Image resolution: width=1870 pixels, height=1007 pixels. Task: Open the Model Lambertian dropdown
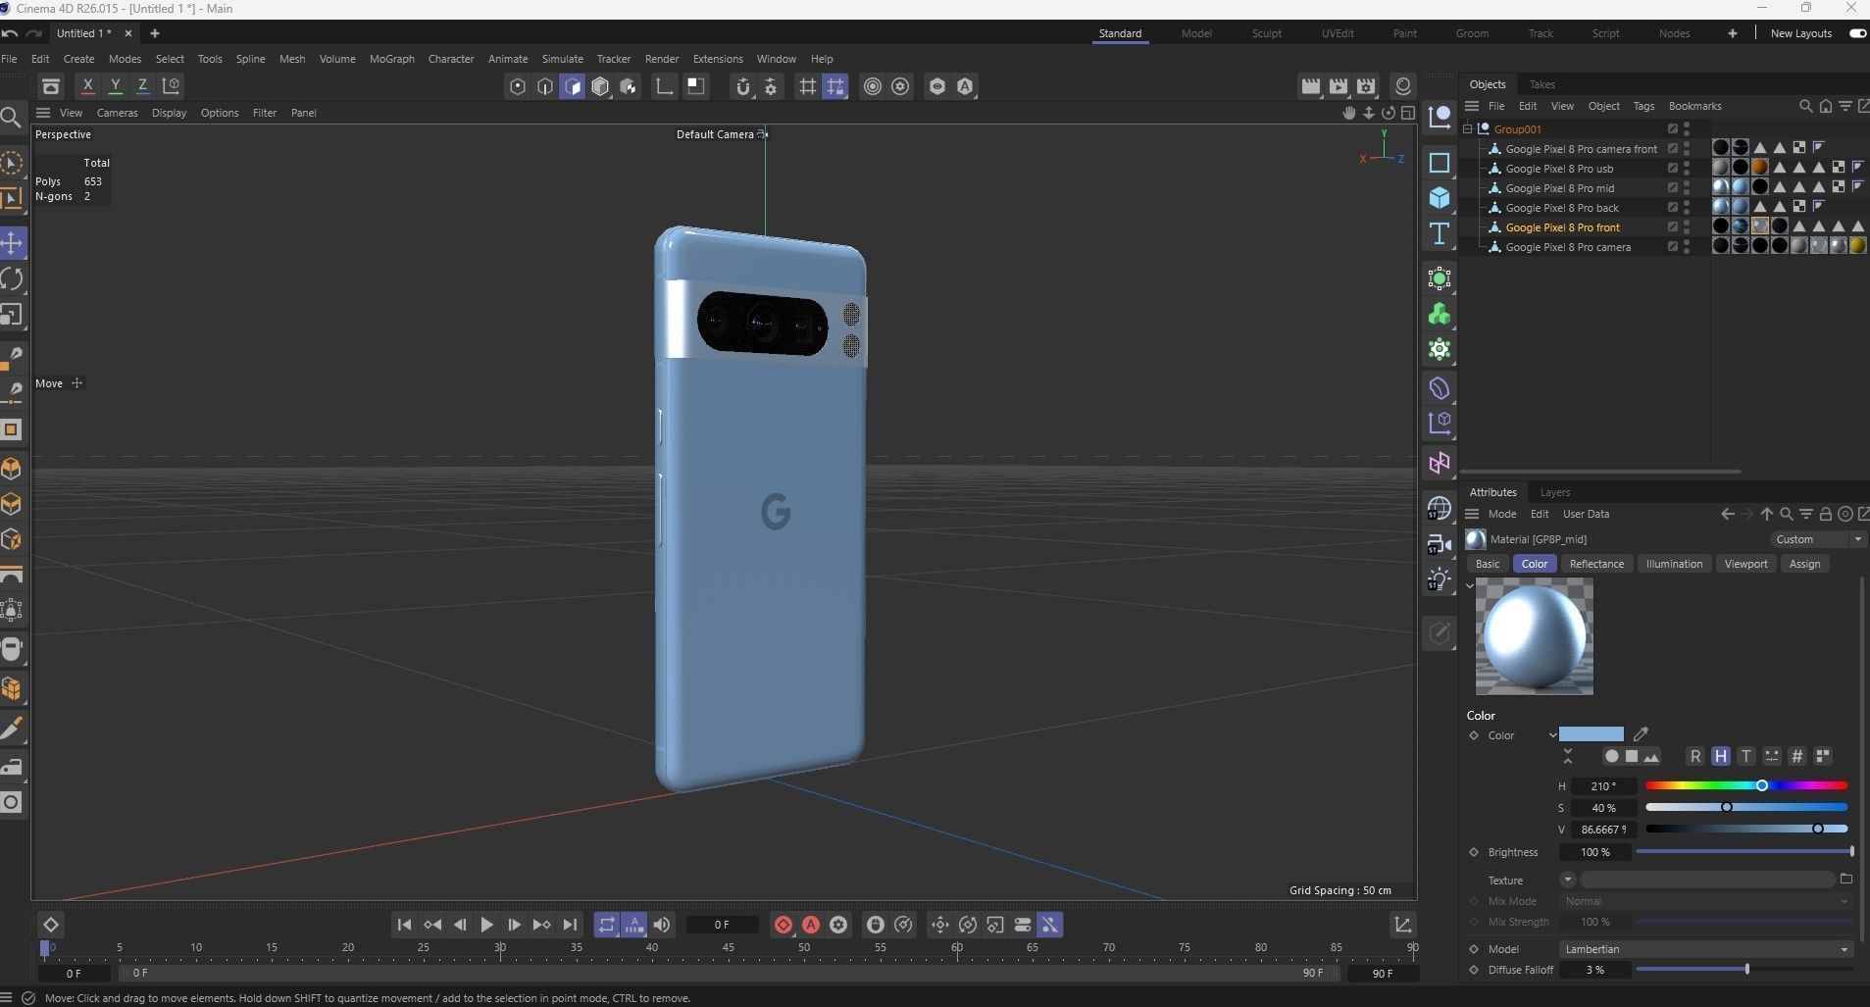[x=1705, y=949]
